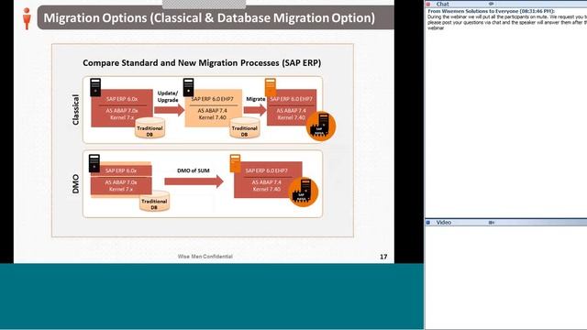Click the black server icon on Classical SAP ERP 6.0 EHP7
Viewport: 587px width, 330px height.
click(188, 87)
